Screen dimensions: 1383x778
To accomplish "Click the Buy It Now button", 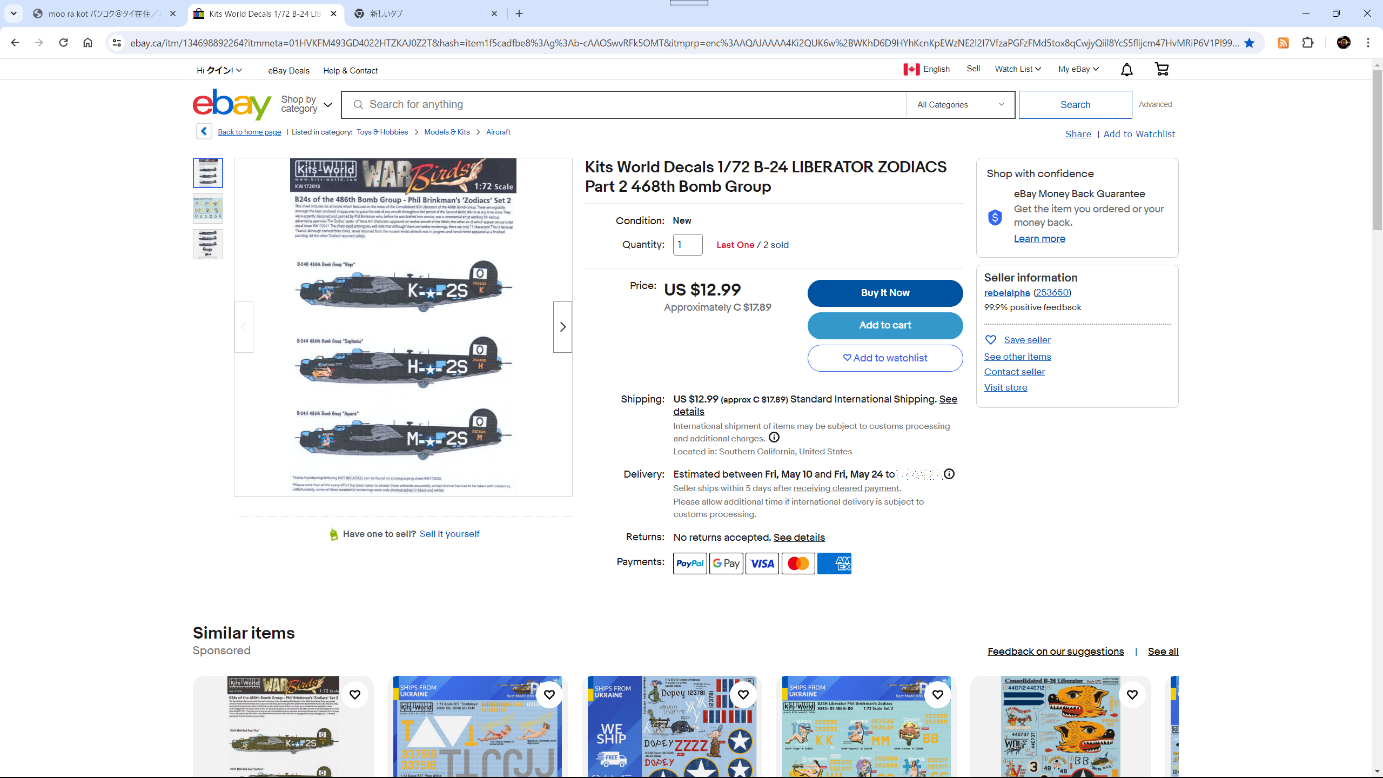I will point(885,293).
